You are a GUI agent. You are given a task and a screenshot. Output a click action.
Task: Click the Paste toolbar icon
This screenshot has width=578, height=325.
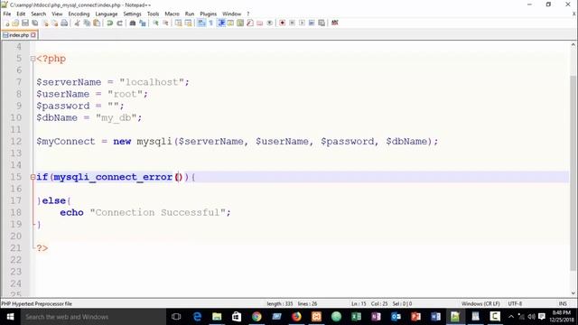(x=97, y=23)
